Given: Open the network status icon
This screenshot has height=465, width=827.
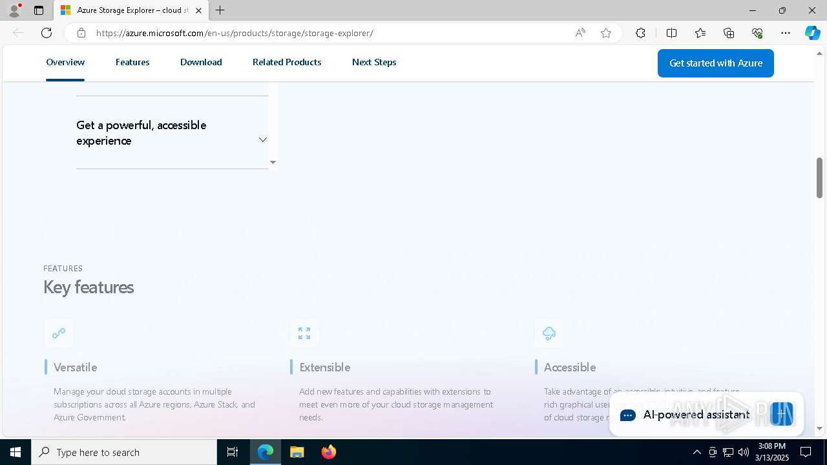Looking at the screenshot, I should (x=728, y=452).
